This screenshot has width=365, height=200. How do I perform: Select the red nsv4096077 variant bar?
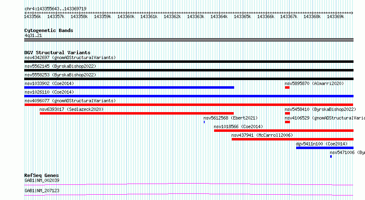pos(189,105)
